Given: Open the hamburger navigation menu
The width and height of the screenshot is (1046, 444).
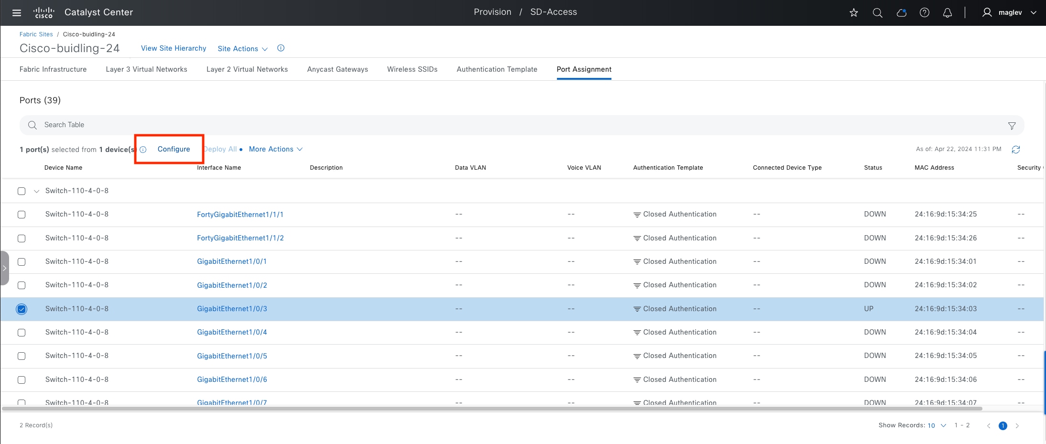Looking at the screenshot, I should [x=17, y=13].
